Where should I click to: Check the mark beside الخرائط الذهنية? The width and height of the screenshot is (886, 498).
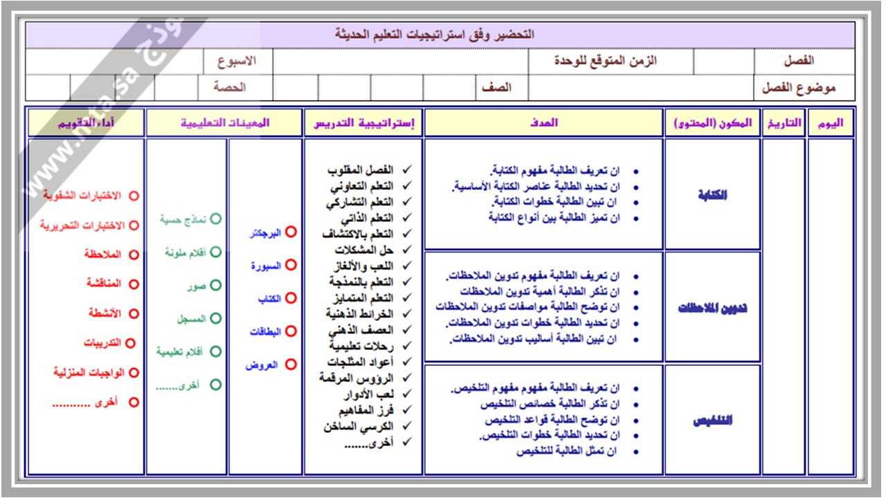pos(407,313)
